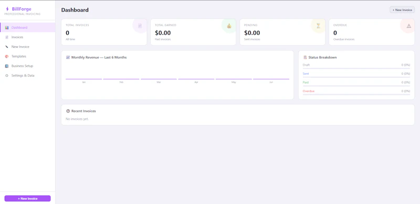The width and height of the screenshot is (420, 204).
Task: Click the clock icon beside Recent Invoices
Action: (68, 111)
